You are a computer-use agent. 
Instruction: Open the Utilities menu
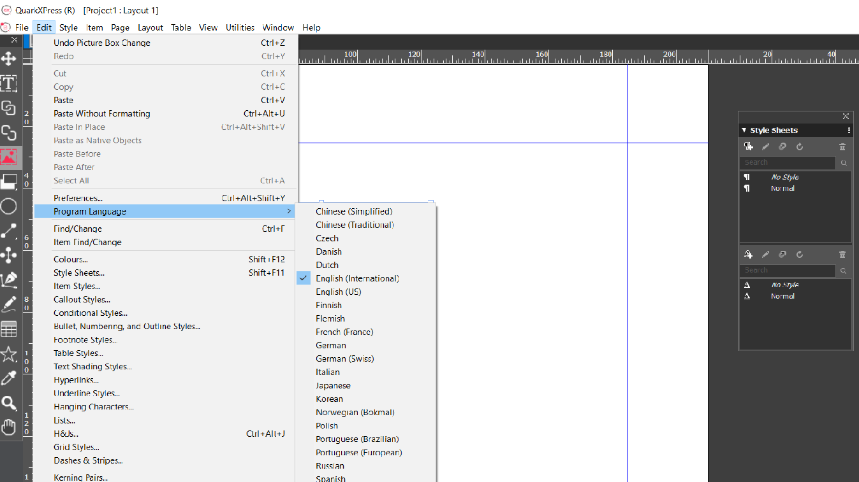240,27
